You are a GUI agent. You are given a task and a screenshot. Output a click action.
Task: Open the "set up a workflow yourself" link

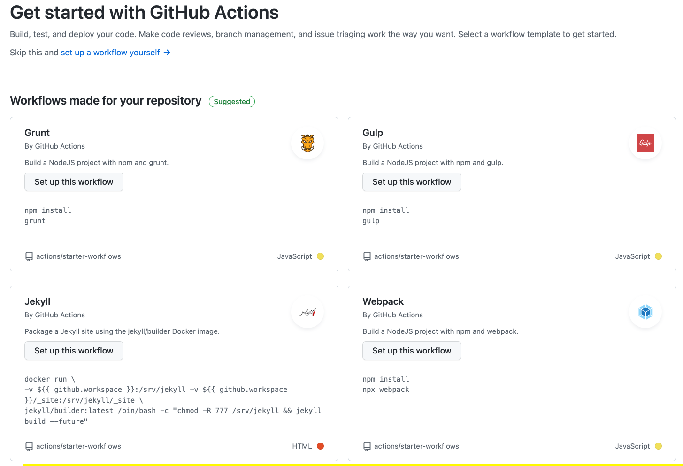(110, 53)
